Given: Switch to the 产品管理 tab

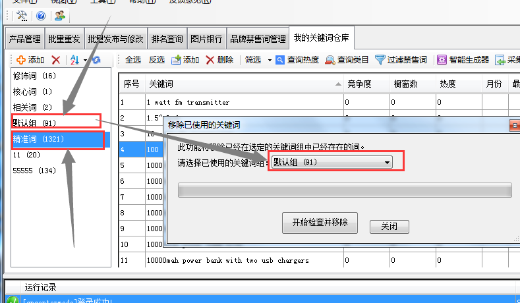Looking at the screenshot, I should click(24, 39).
